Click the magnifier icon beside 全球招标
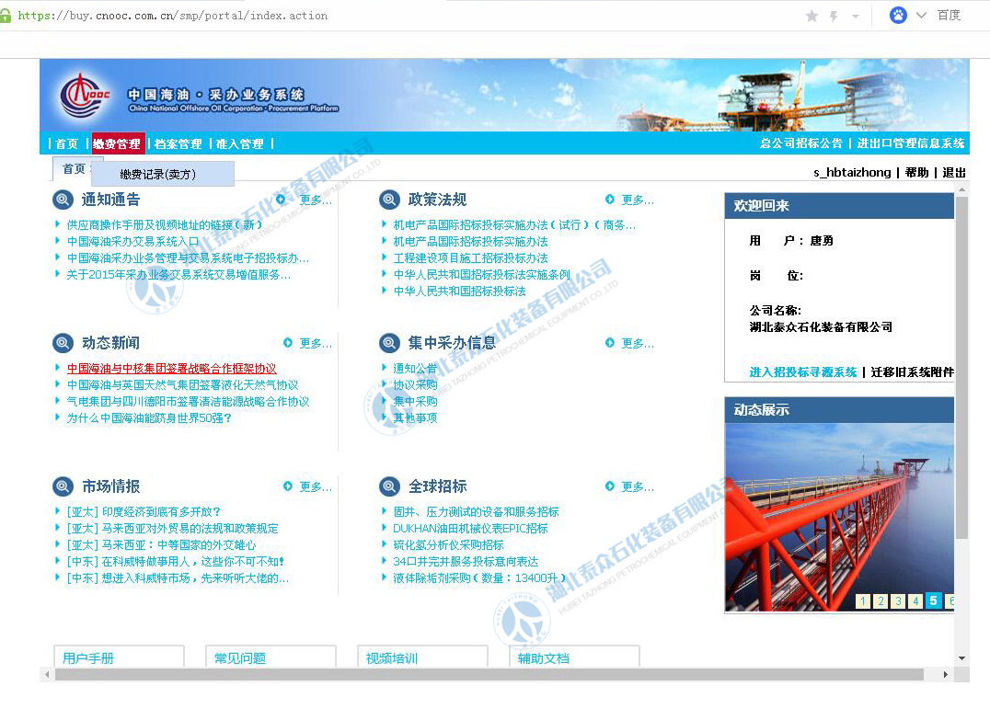 (x=389, y=486)
